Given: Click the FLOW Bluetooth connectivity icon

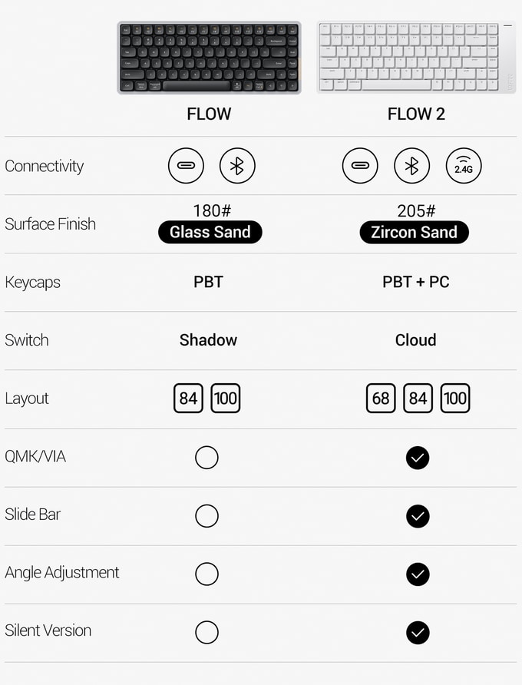Looking at the screenshot, I should [x=237, y=166].
